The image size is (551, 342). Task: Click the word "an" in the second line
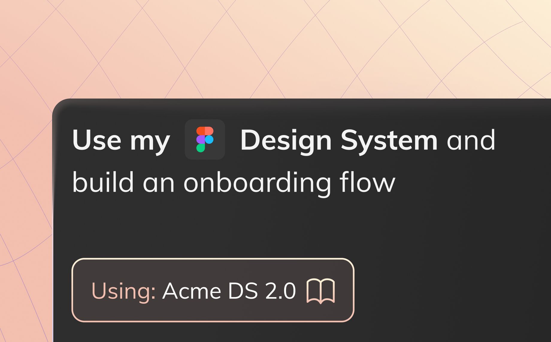pyautogui.click(x=158, y=183)
